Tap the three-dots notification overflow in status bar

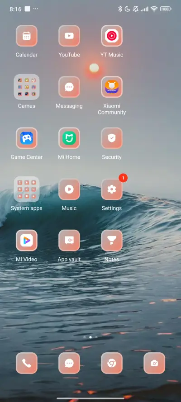click(x=36, y=9)
